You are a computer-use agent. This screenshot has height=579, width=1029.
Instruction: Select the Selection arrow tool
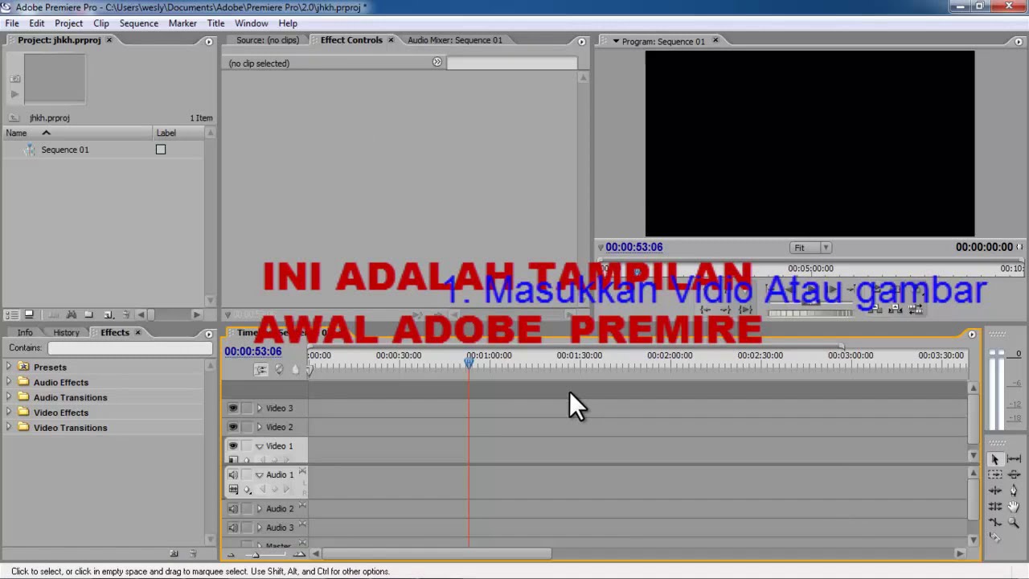coord(995,459)
